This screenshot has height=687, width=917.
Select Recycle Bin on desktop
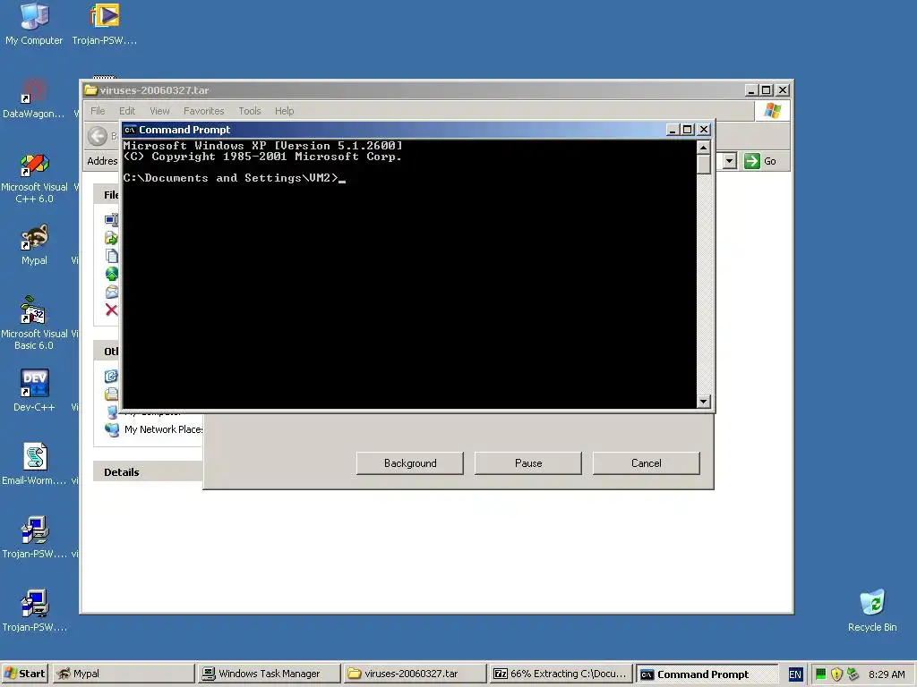(872, 610)
